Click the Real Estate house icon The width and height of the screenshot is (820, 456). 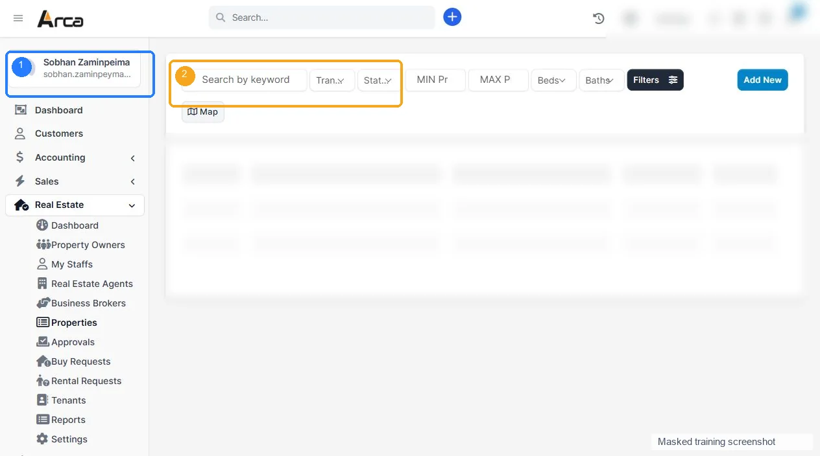click(x=21, y=205)
